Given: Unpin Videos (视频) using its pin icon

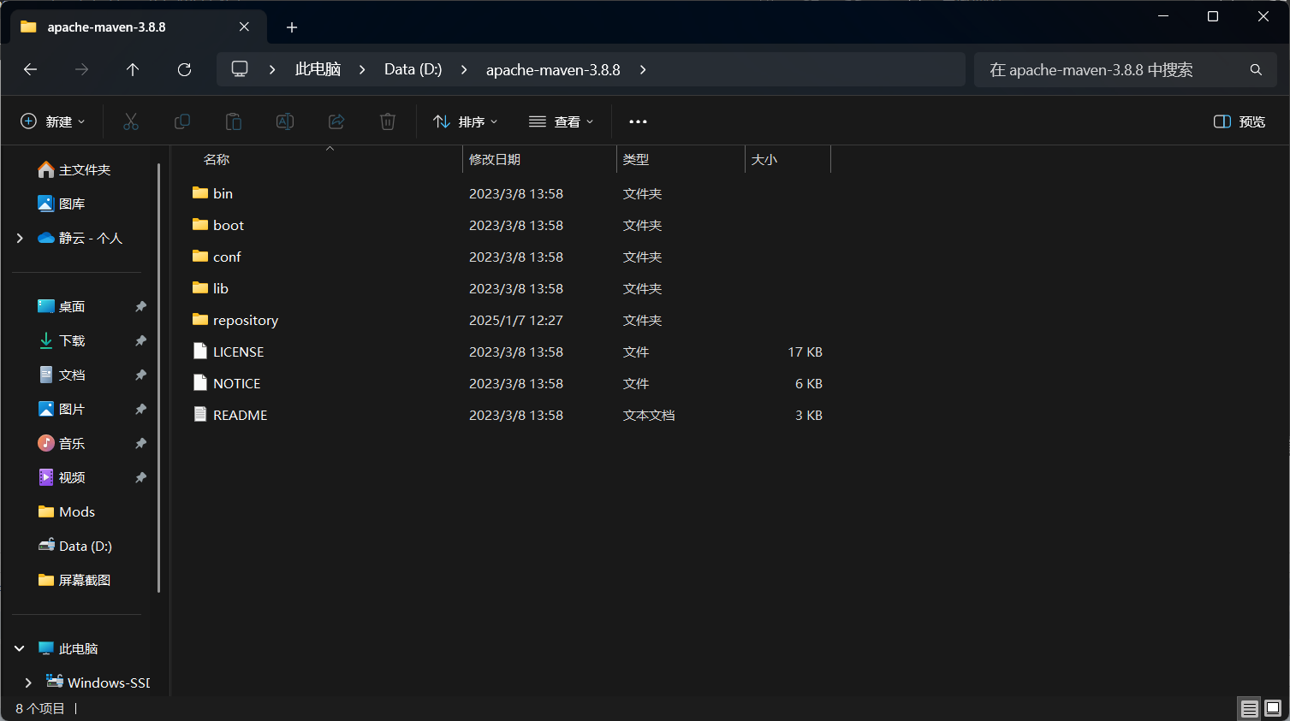Looking at the screenshot, I should coord(140,477).
